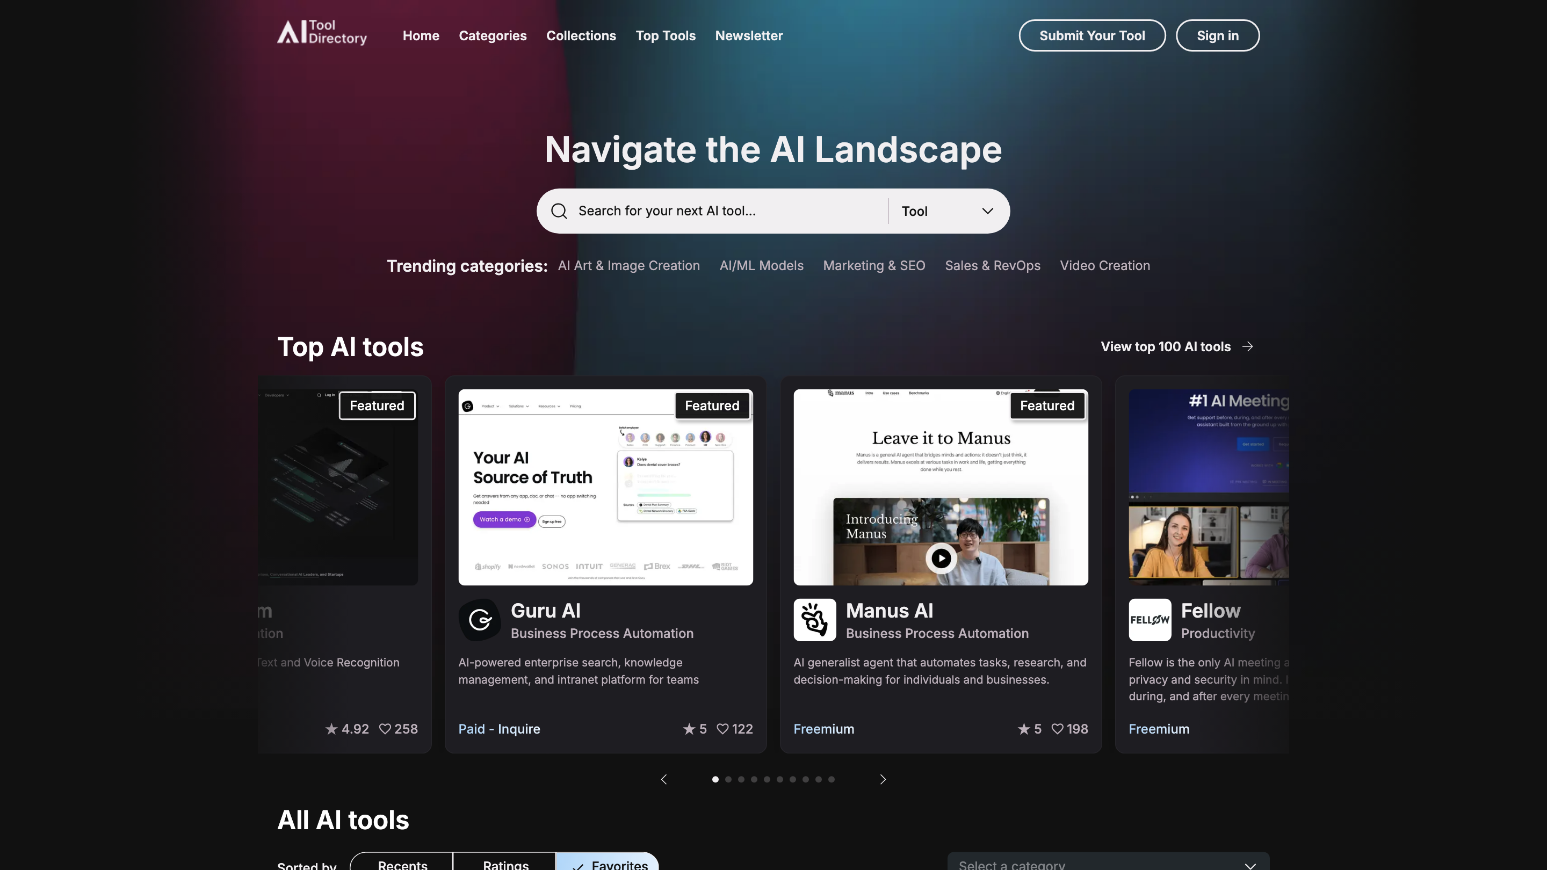Click the second carousel pagination dot
The image size is (1547, 870).
[728, 779]
